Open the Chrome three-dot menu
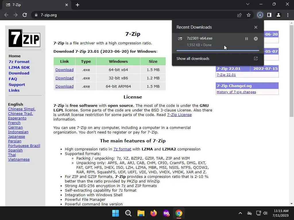 coord(288,15)
